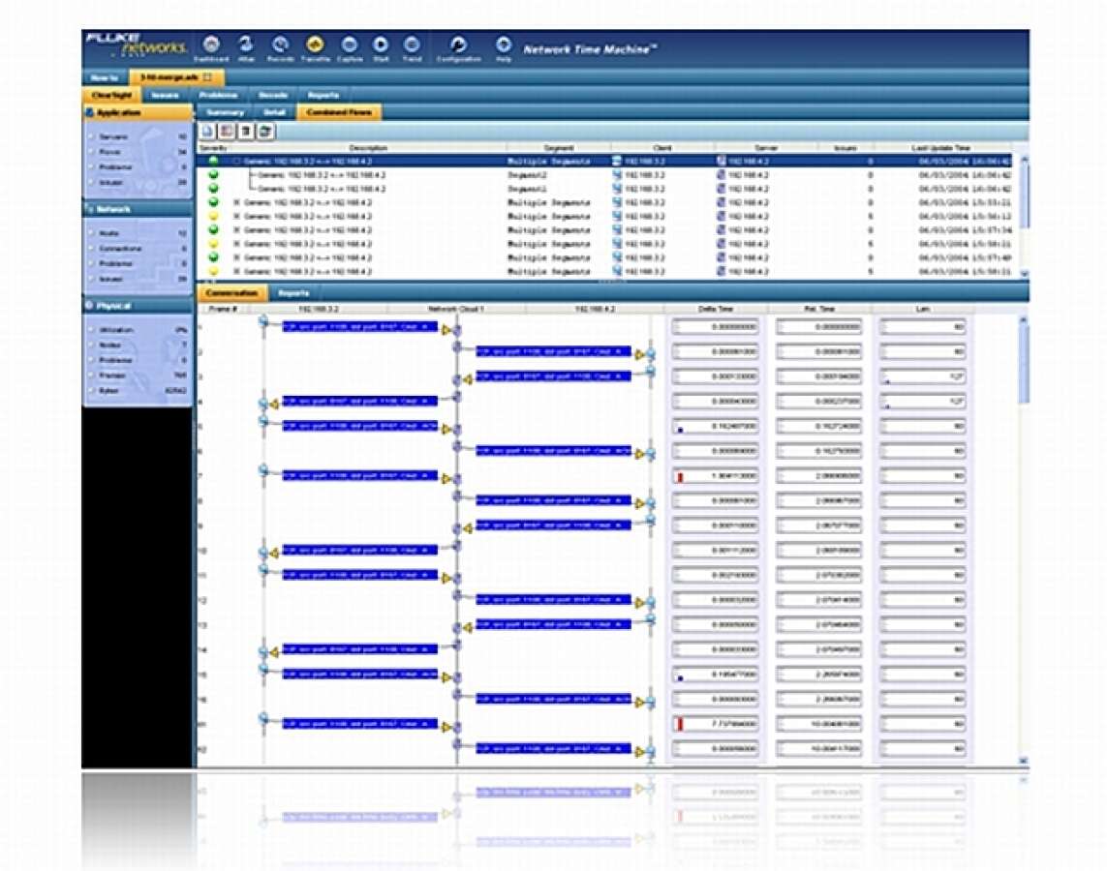Open the Reports tab in lower pane
This screenshot has height=871, width=1107.
tap(293, 292)
